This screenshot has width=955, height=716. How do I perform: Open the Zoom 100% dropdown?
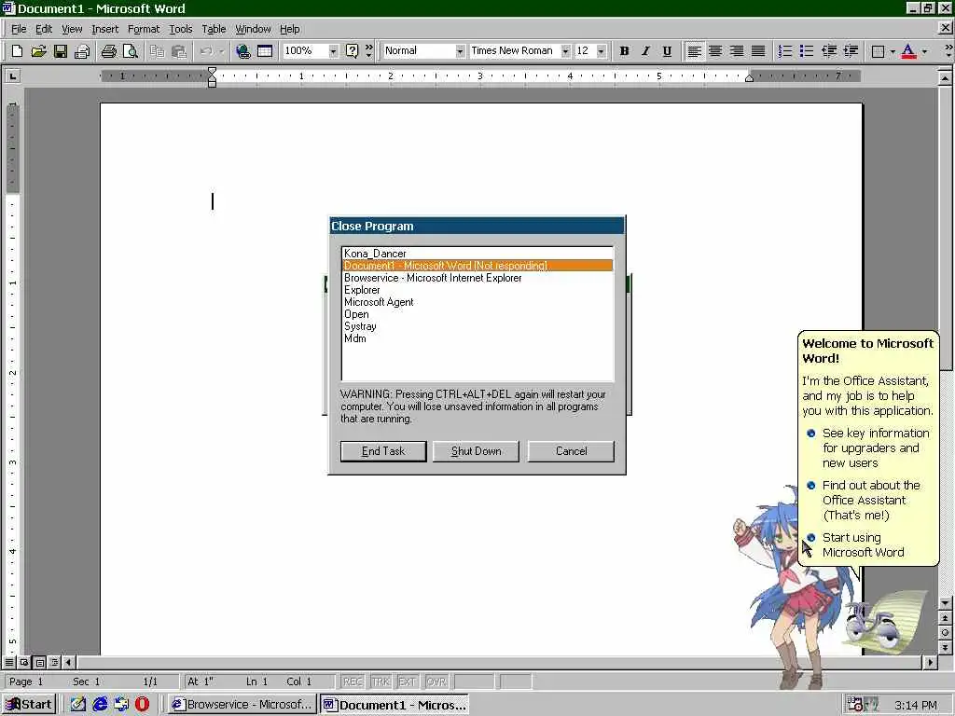(x=333, y=51)
